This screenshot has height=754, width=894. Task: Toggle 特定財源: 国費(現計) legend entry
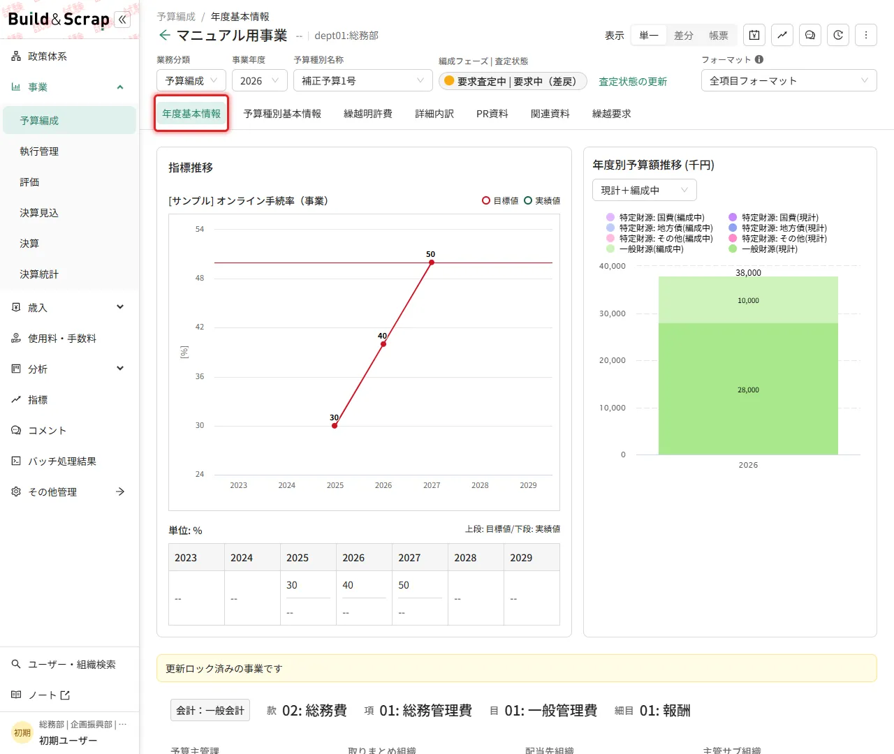773,218
